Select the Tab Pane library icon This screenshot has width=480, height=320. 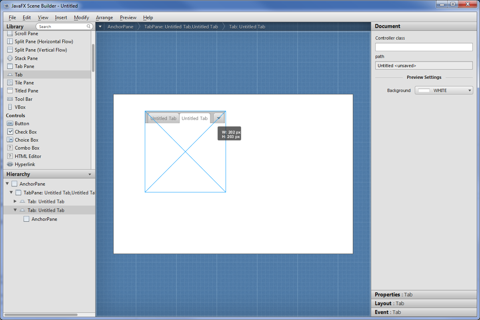click(x=10, y=66)
